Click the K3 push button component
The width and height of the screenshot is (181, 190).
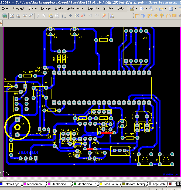point(145,159)
